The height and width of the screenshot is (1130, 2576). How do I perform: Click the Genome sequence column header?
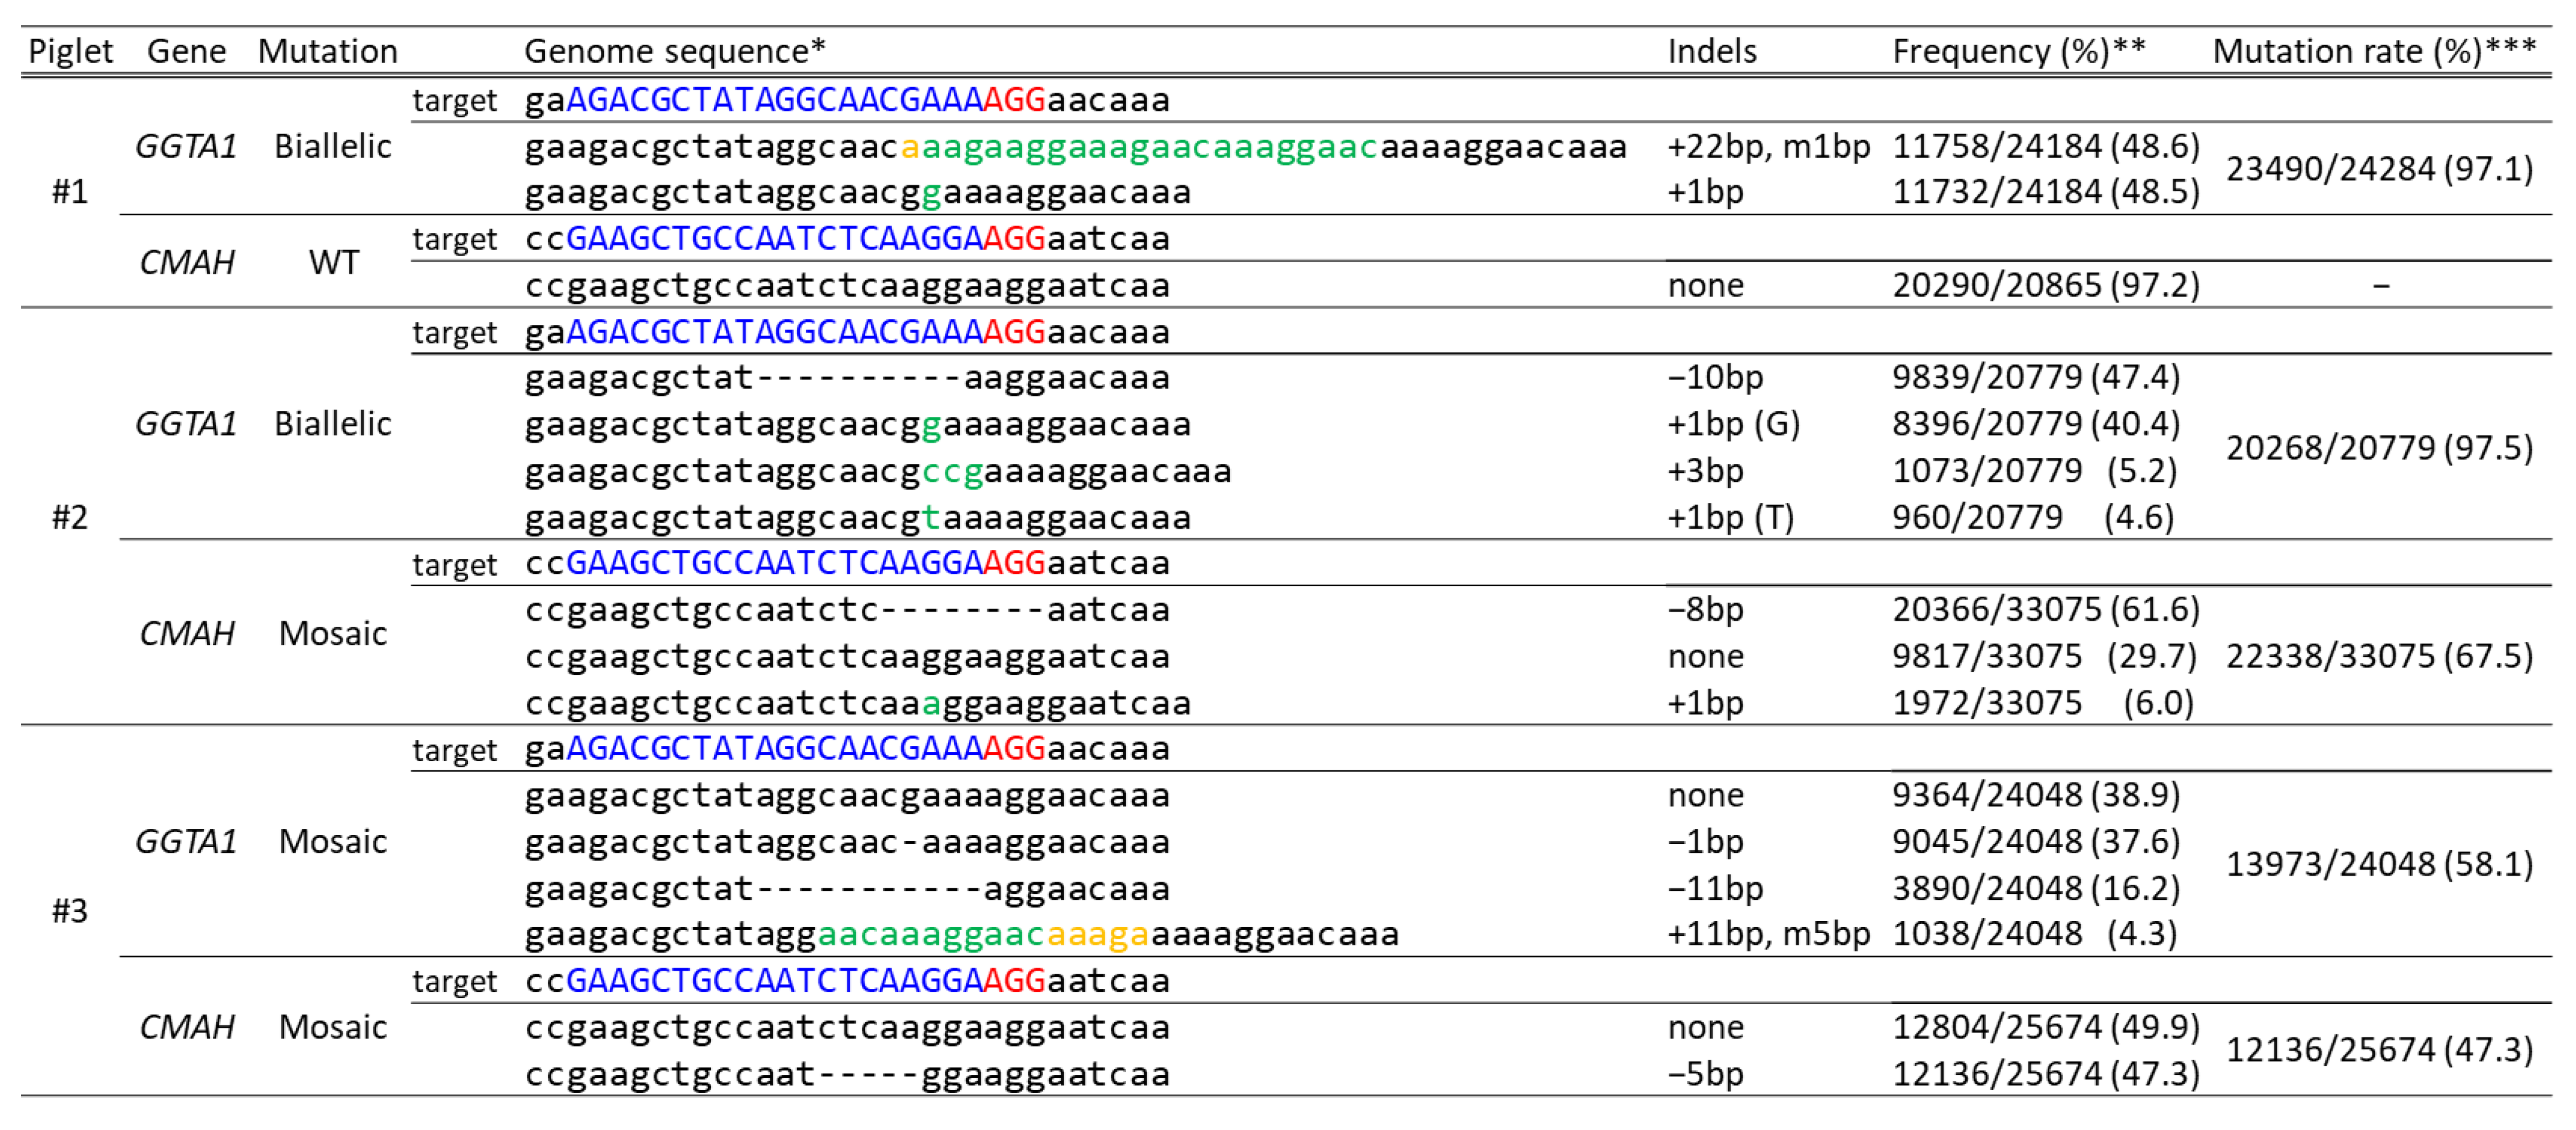point(674,51)
